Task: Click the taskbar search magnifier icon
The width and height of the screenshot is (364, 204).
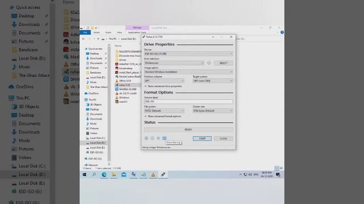Action: 94,175
